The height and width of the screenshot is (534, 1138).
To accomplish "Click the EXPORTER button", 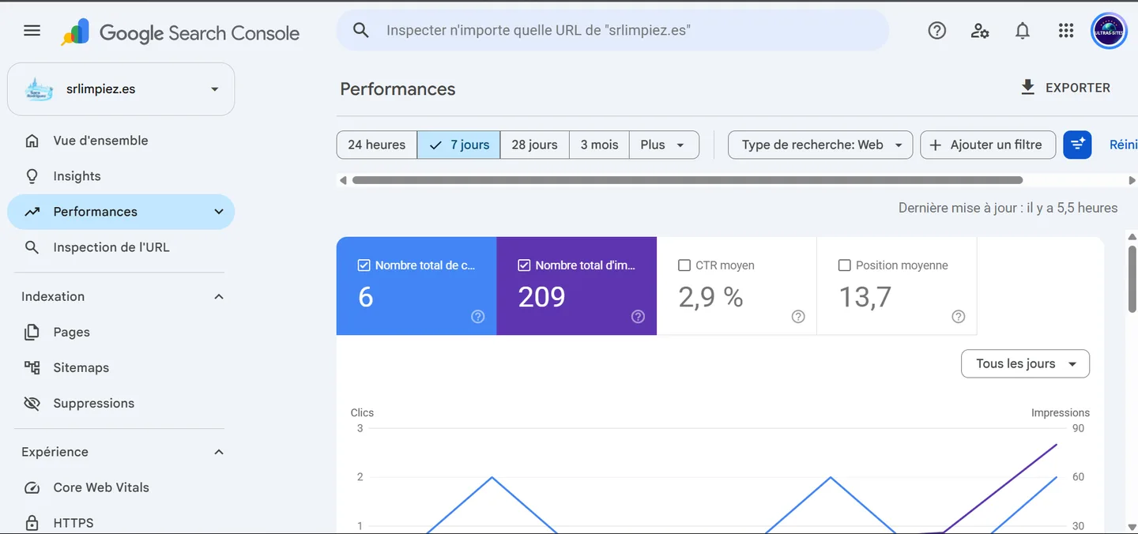I will point(1065,88).
